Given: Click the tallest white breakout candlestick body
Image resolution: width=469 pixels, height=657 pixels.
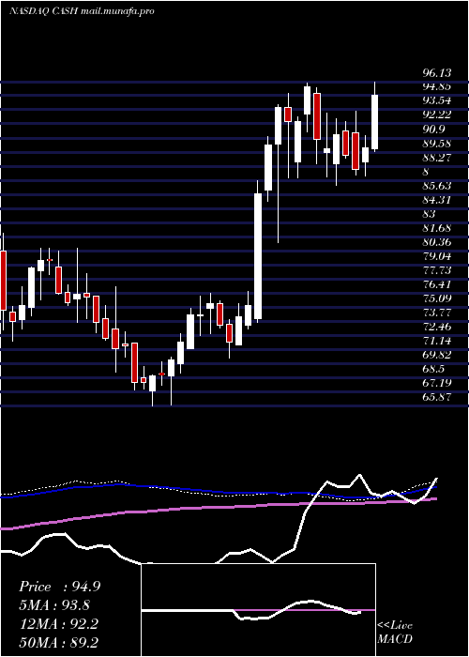Looking at the screenshot, I should [258, 256].
